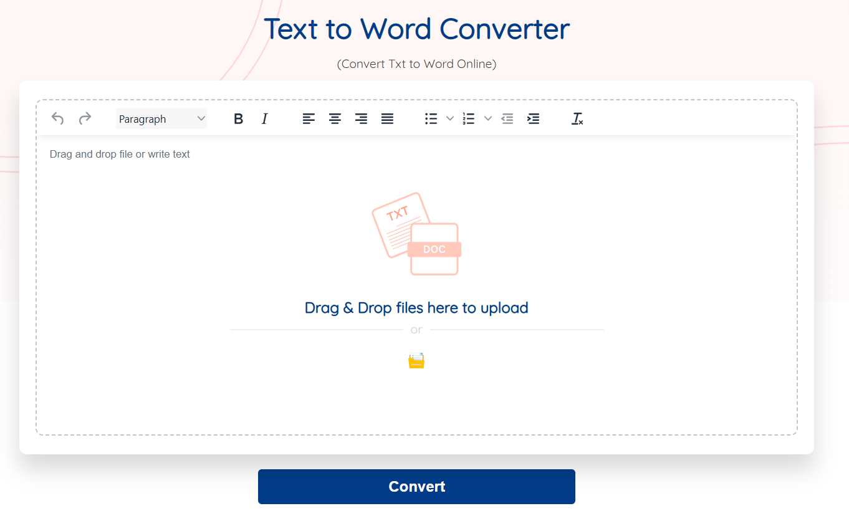Click the Redo arrow icon
This screenshot has width=849, height=511.
tap(85, 118)
